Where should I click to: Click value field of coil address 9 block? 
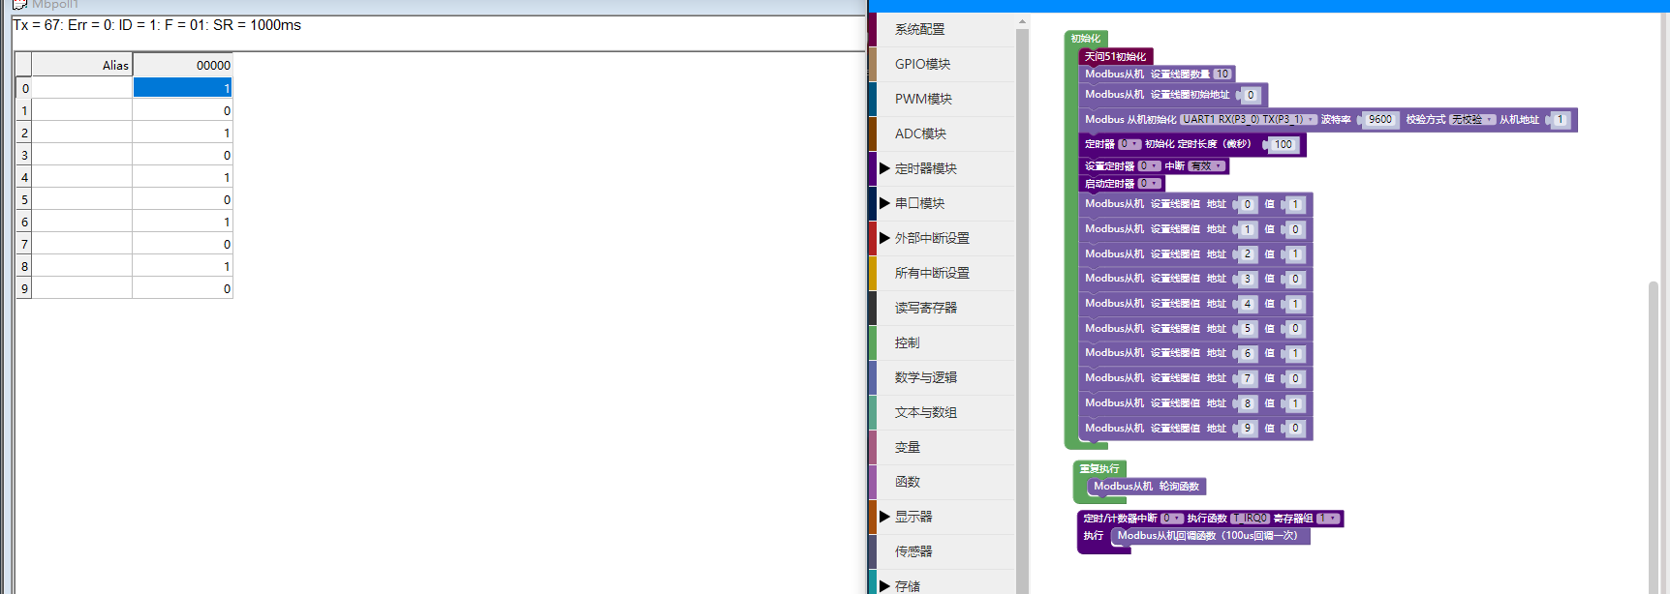coord(1295,428)
